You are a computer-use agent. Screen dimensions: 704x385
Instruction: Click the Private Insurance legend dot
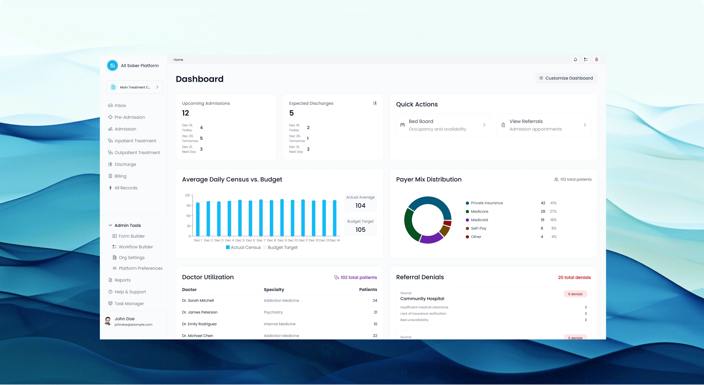tap(467, 203)
